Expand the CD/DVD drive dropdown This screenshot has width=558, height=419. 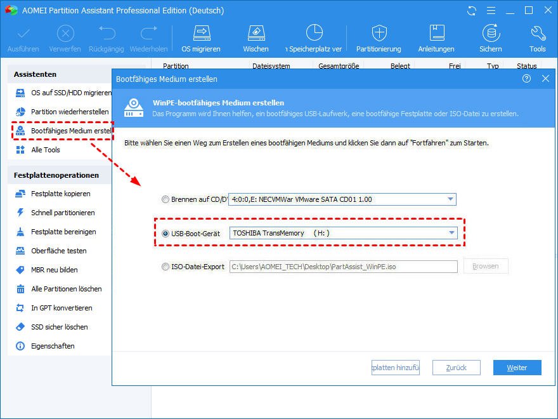tap(451, 199)
